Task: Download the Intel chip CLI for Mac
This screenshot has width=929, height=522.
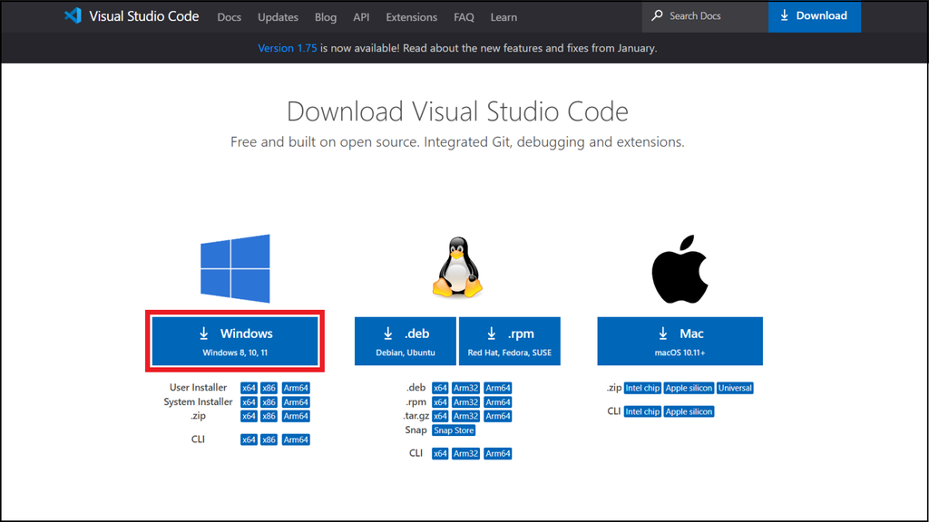Action: pos(642,411)
